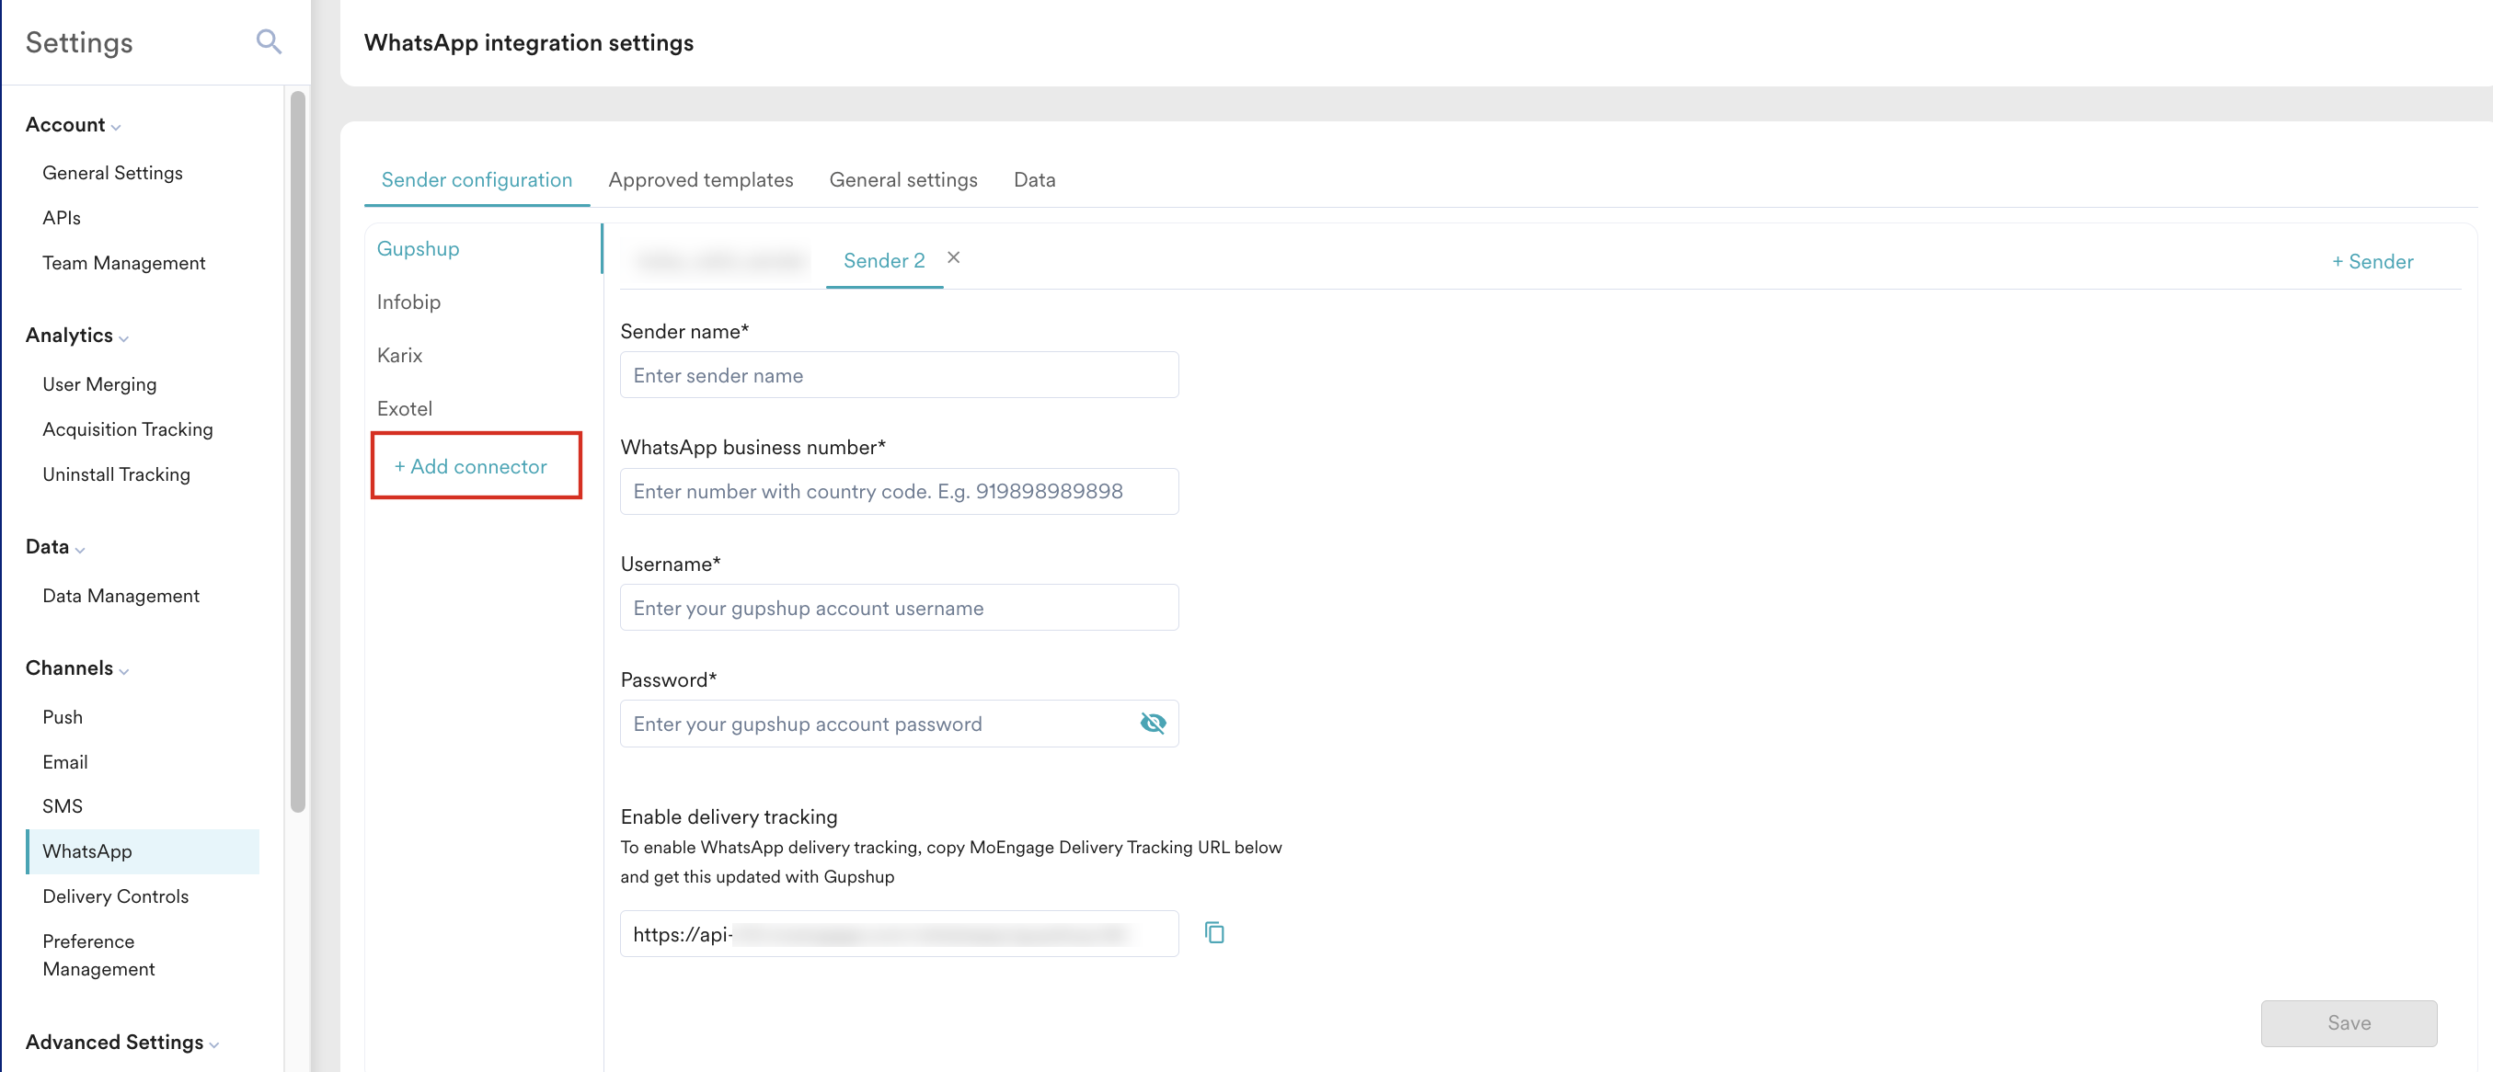Screen dimensions: 2493x1072
Task: Focus the Sender name input field
Action: tap(898, 375)
